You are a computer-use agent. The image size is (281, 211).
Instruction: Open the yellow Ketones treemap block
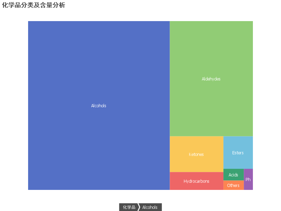pos(196,154)
